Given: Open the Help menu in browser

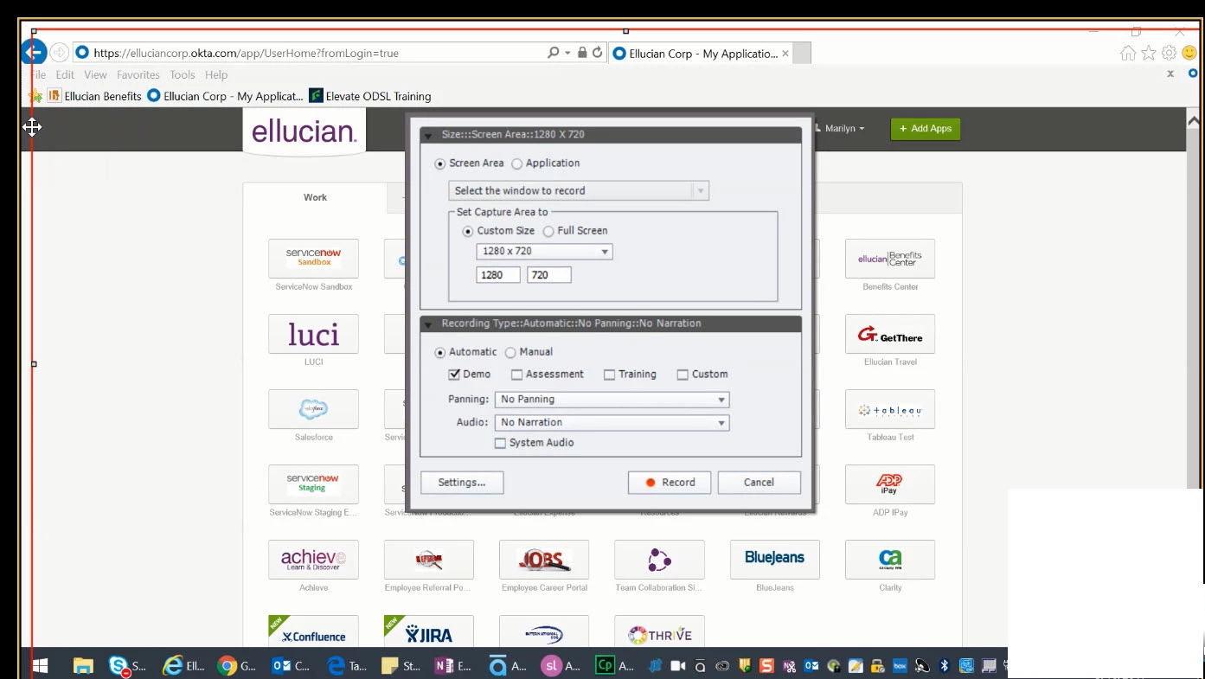Looking at the screenshot, I should coord(216,75).
